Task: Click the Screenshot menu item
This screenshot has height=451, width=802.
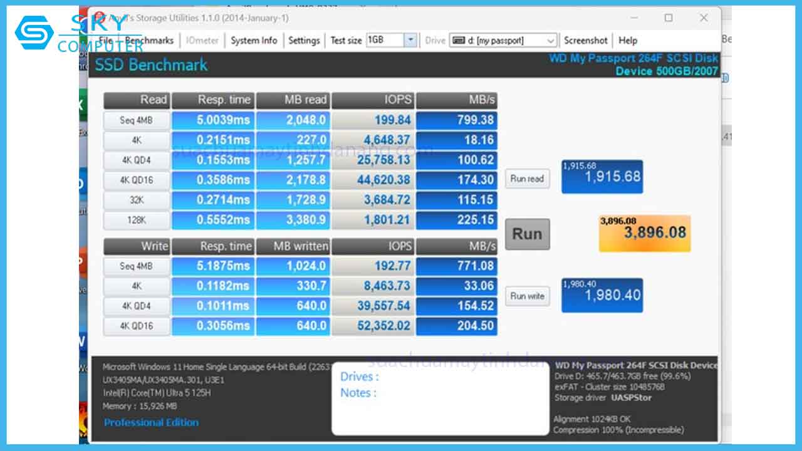Action: click(x=586, y=40)
